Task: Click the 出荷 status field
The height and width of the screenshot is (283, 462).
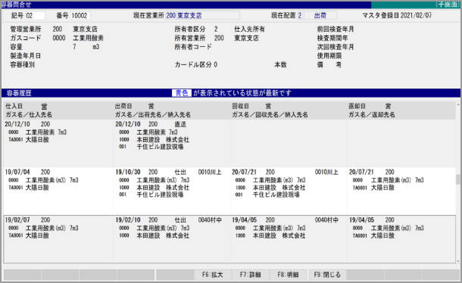Action: (320, 16)
